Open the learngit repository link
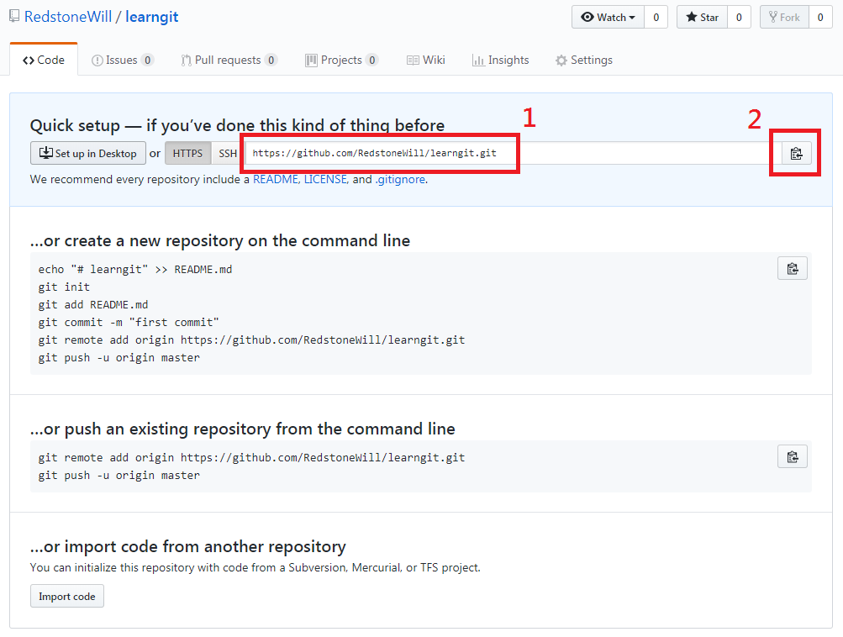This screenshot has height=637, width=843. [151, 17]
